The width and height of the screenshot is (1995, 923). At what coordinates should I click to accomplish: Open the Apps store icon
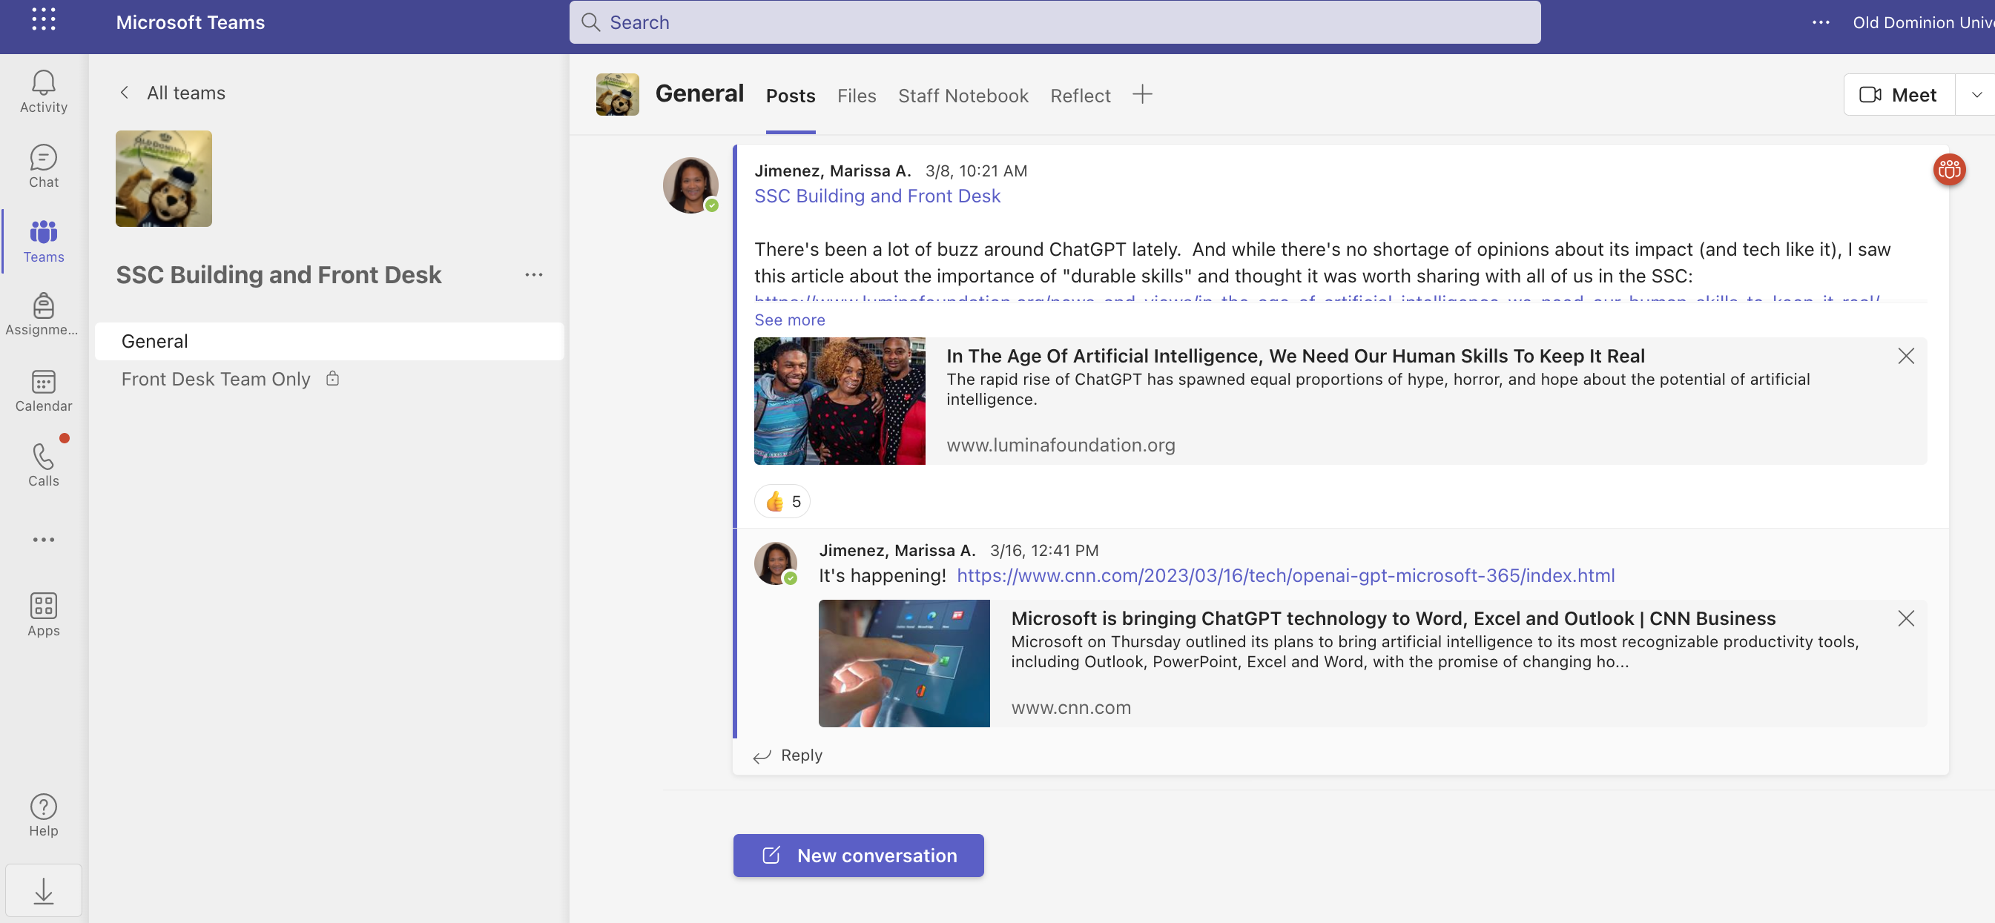pyautogui.click(x=43, y=615)
